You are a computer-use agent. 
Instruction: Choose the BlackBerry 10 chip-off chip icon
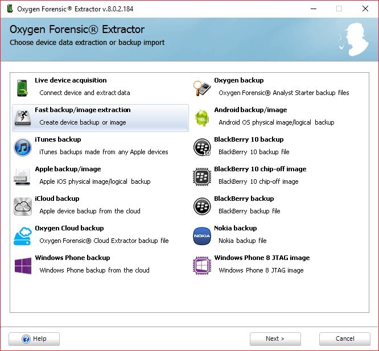coord(202,177)
